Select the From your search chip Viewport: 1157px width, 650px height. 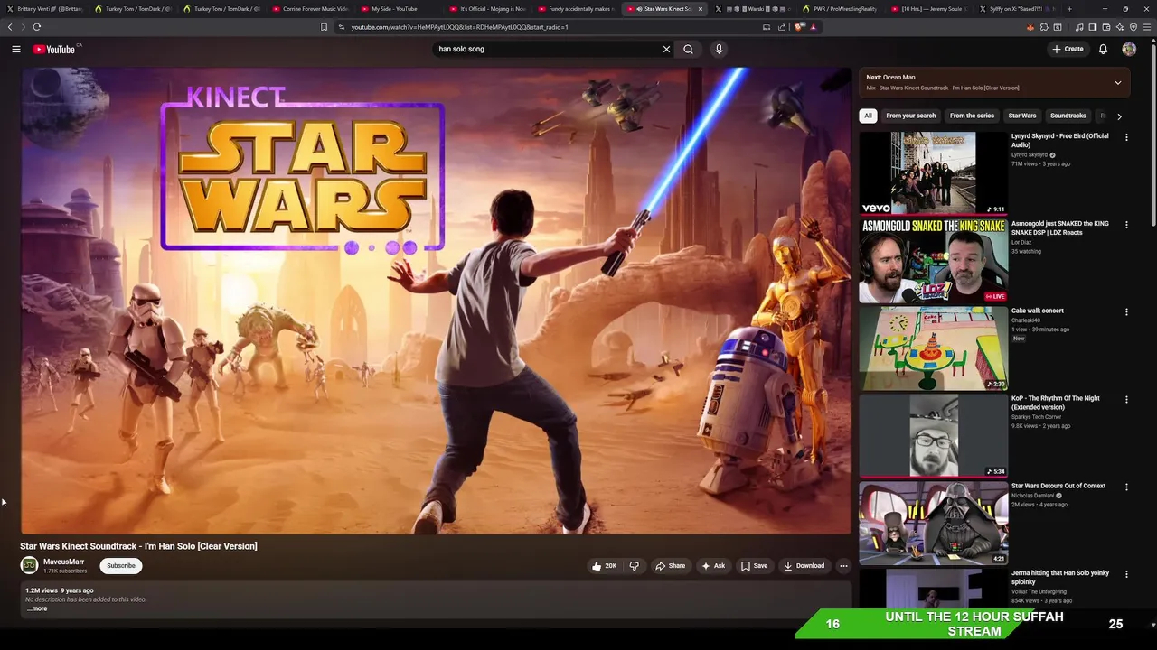911,116
